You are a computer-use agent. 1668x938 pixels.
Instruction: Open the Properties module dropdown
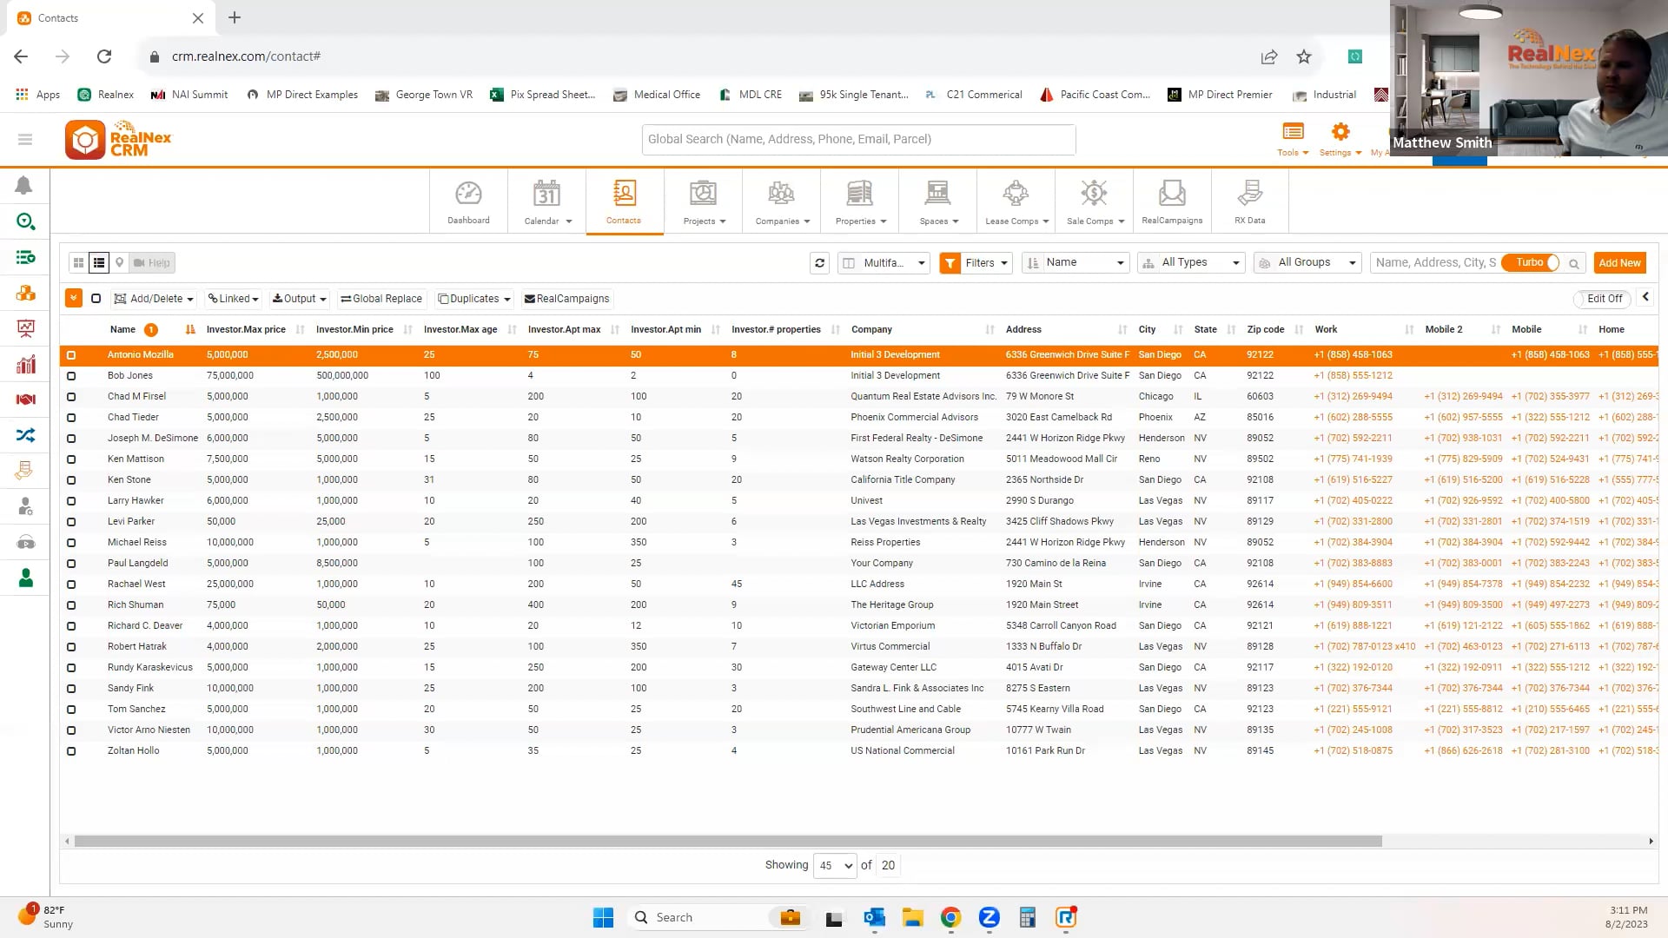click(860, 202)
